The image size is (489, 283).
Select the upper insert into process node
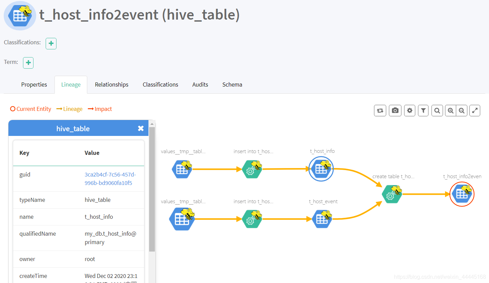(252, 169)
